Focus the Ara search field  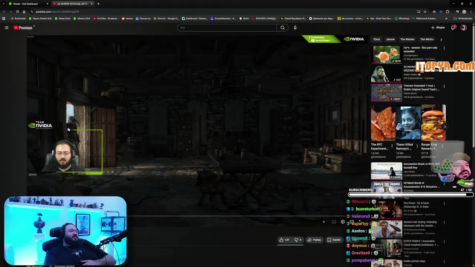227,27
